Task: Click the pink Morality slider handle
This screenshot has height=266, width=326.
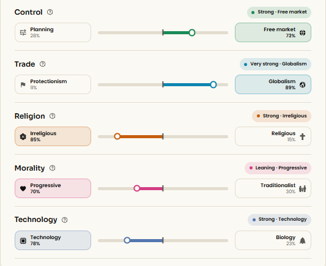Action: click(x=137, y=188)
